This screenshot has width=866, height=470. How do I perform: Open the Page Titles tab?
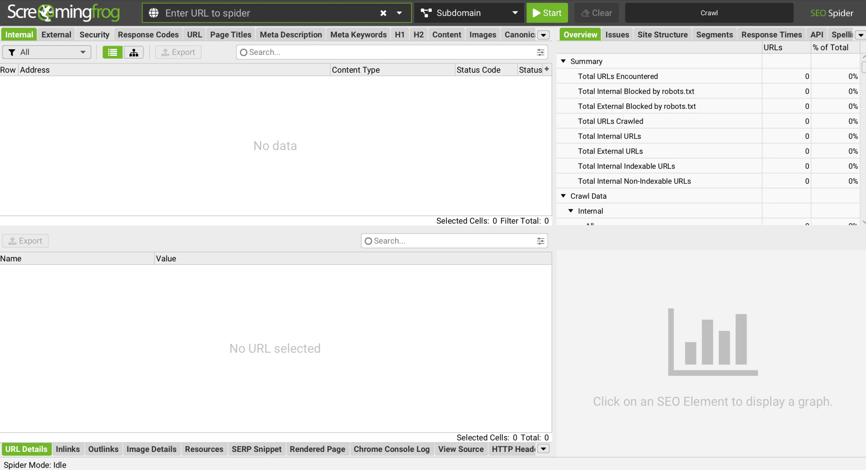tap(231, 35)
